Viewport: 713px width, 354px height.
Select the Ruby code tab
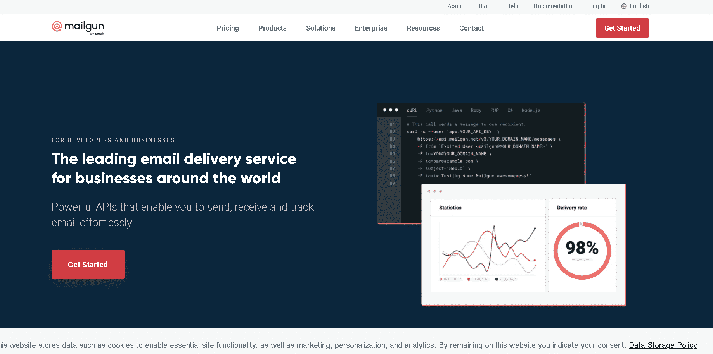click(x=476, y=110)
